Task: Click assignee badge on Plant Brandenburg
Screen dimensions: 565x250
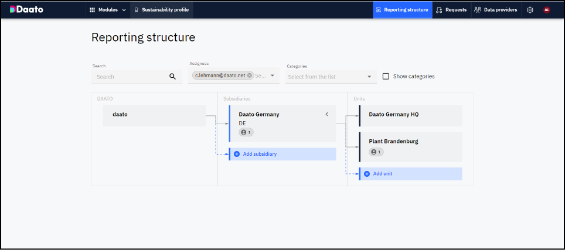Action: (x=376, y=152)
